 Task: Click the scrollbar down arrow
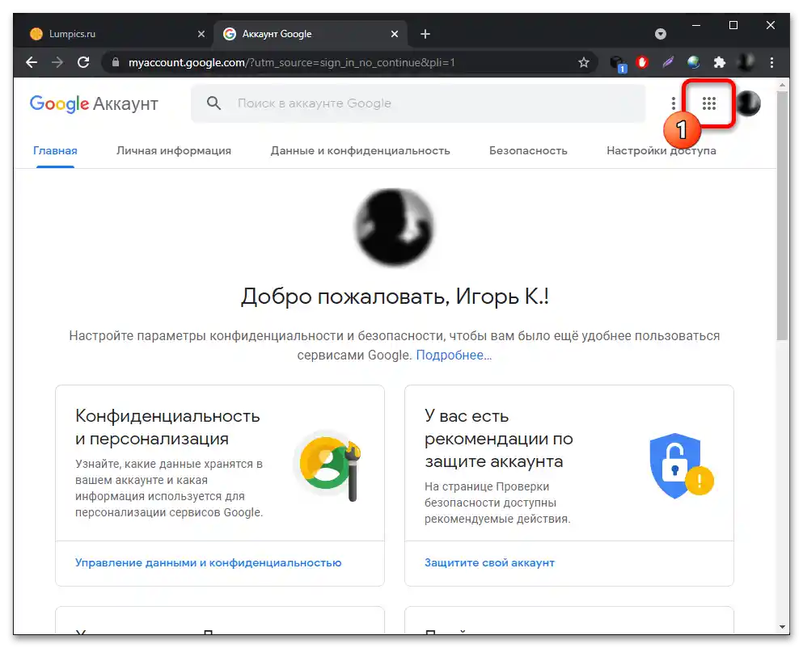click(x=782, y=627)
